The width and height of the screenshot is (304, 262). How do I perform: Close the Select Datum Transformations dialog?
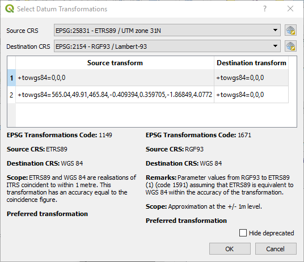[x=290, y=9]
